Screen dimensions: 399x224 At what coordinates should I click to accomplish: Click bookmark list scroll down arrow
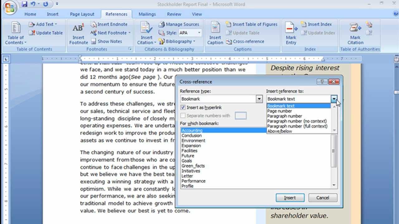[334, 185]
